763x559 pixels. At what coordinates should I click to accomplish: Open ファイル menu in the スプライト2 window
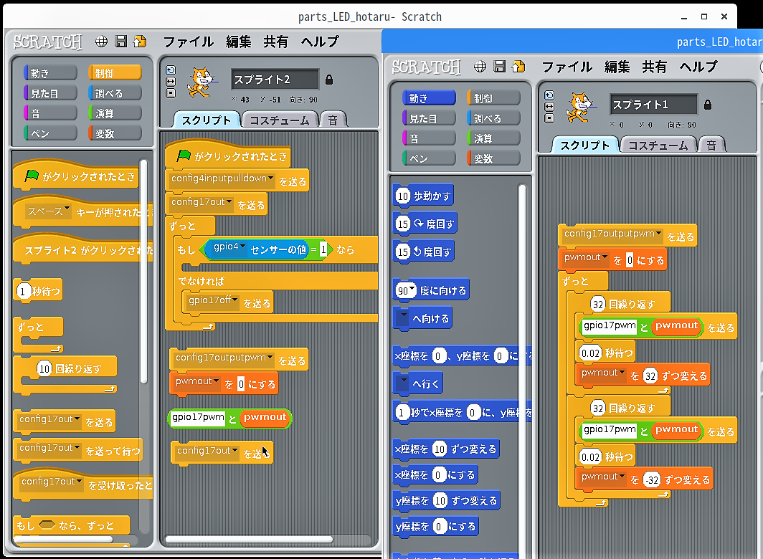[189, 42]
